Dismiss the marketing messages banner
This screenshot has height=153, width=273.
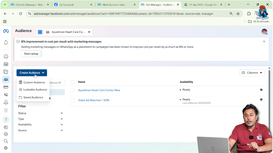pos(264,42)
